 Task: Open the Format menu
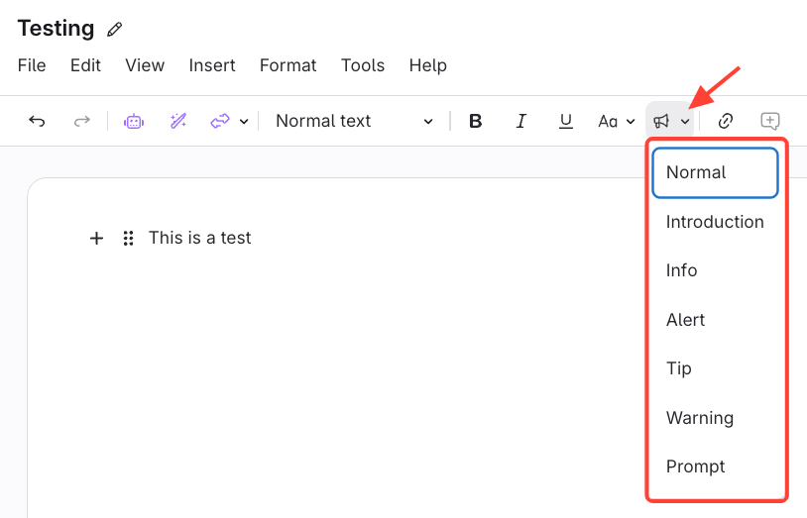coord(288,65)
